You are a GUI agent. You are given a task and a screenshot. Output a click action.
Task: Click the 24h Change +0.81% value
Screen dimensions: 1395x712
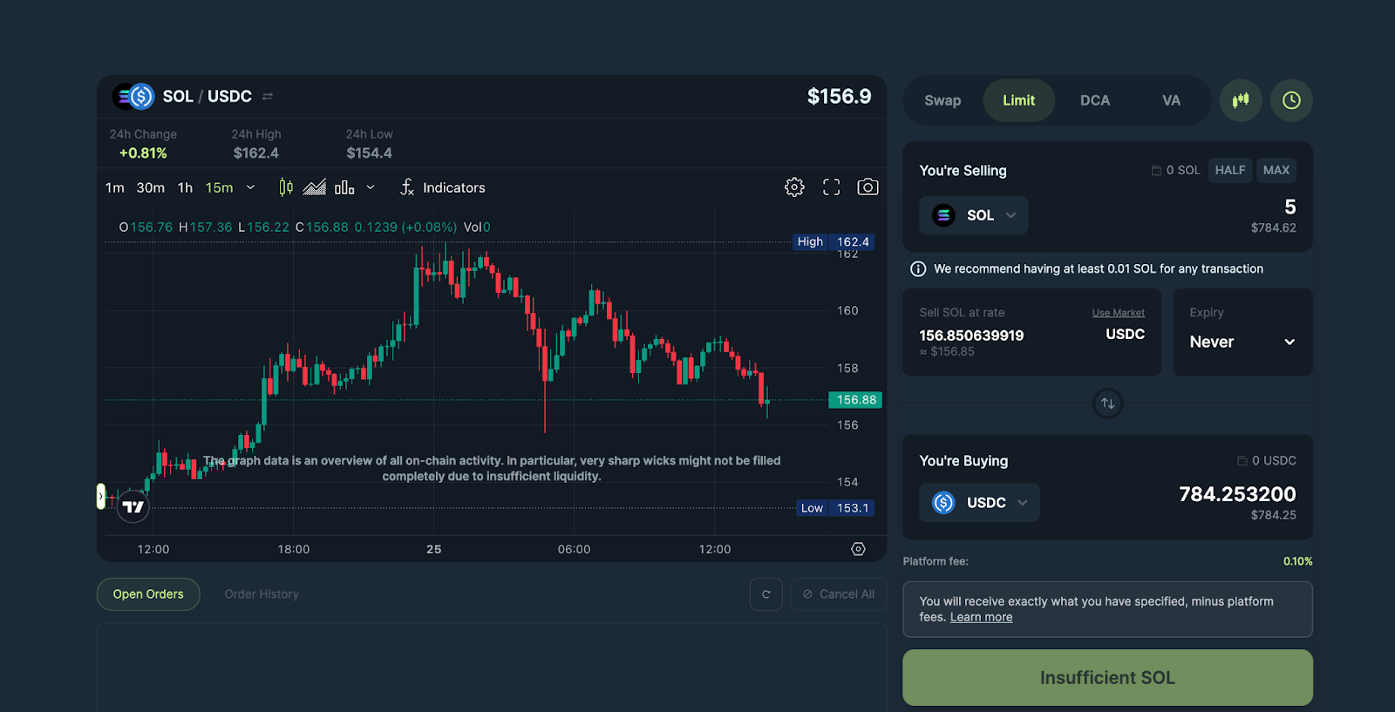pyautogui.click(x=143, y=153)
